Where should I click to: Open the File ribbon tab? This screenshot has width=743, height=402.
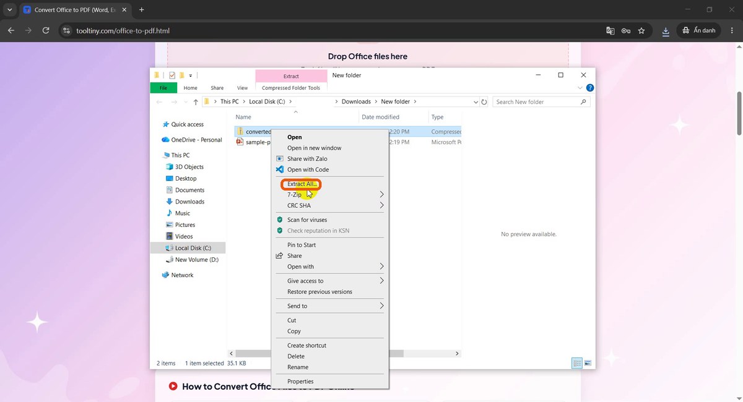163,88
